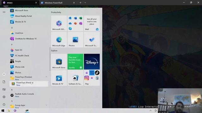Open the Spotify tile

coord(75,62)
